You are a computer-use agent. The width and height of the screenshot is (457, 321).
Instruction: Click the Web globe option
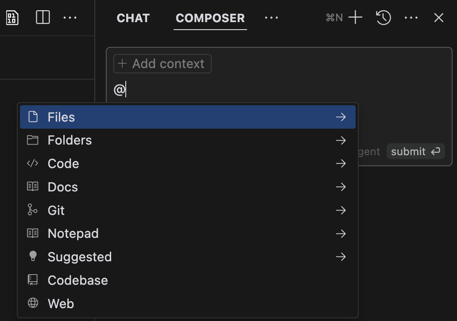pyautogui.click(x=188, y=304)
